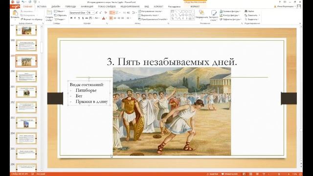Viewport: 313px width, 176px height.
Task: Open the ГЛАВНАЯ ribbon tab
Action: [27, 6]
